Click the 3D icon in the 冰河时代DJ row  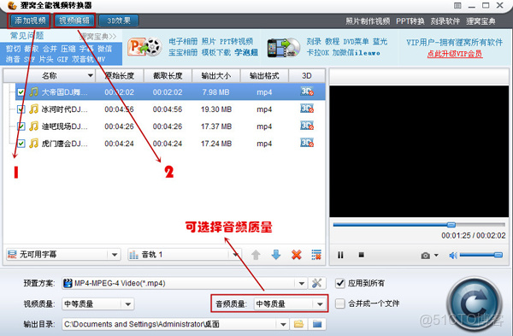pyautogui.click(x=307, y=109)
